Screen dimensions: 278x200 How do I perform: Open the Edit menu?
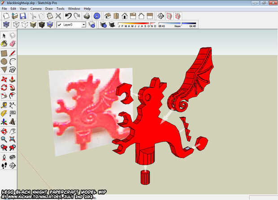(x=13, y=9)
